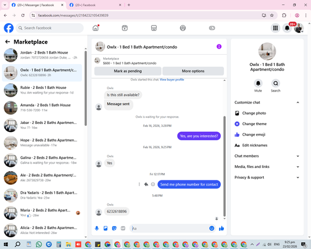Mute this chat with the bell icon
The image size is (311, 249).
258,83
